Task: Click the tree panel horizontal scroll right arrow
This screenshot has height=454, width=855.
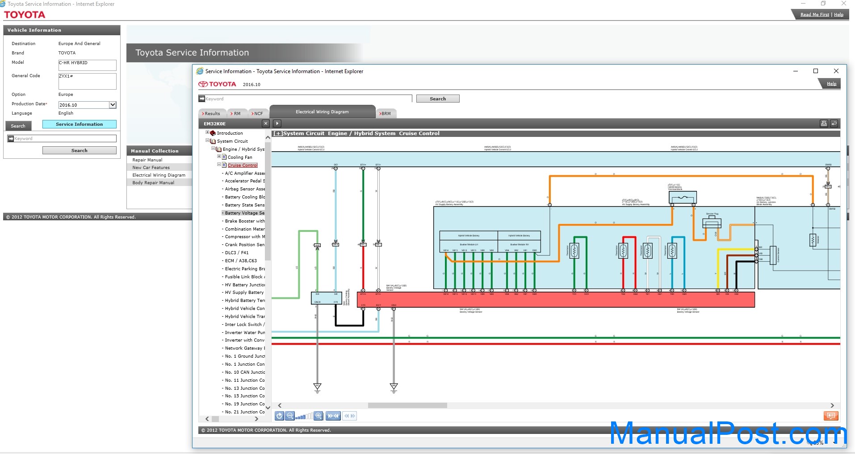Action: (x=256, y=419)
